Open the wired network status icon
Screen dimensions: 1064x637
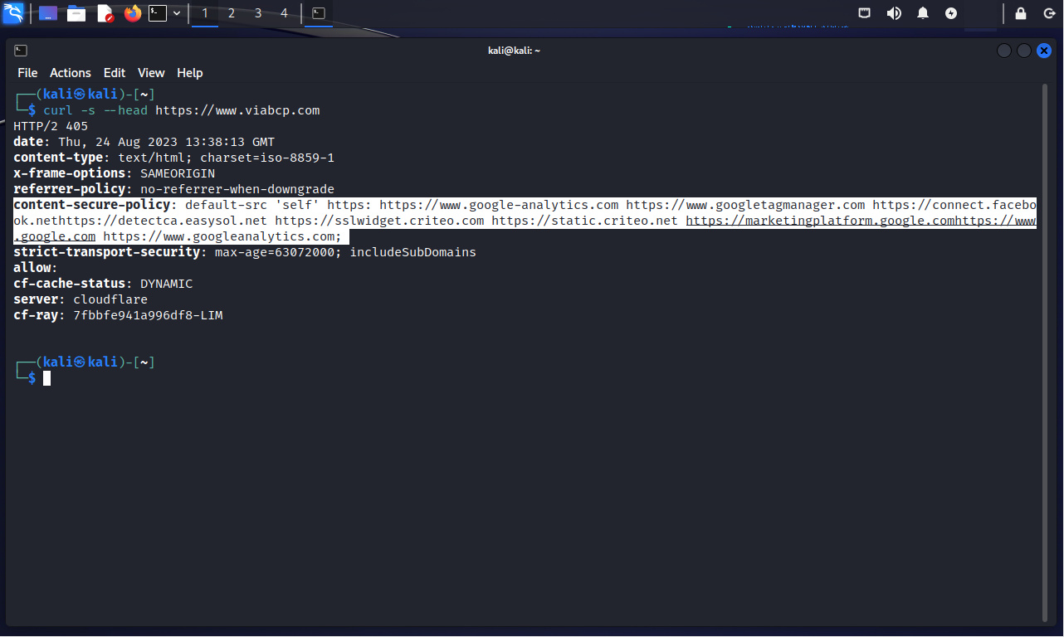[x=865, y=13]
